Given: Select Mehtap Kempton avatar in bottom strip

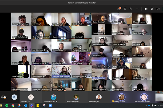Looking at the screenshot, I should click(x=76, y=97).
